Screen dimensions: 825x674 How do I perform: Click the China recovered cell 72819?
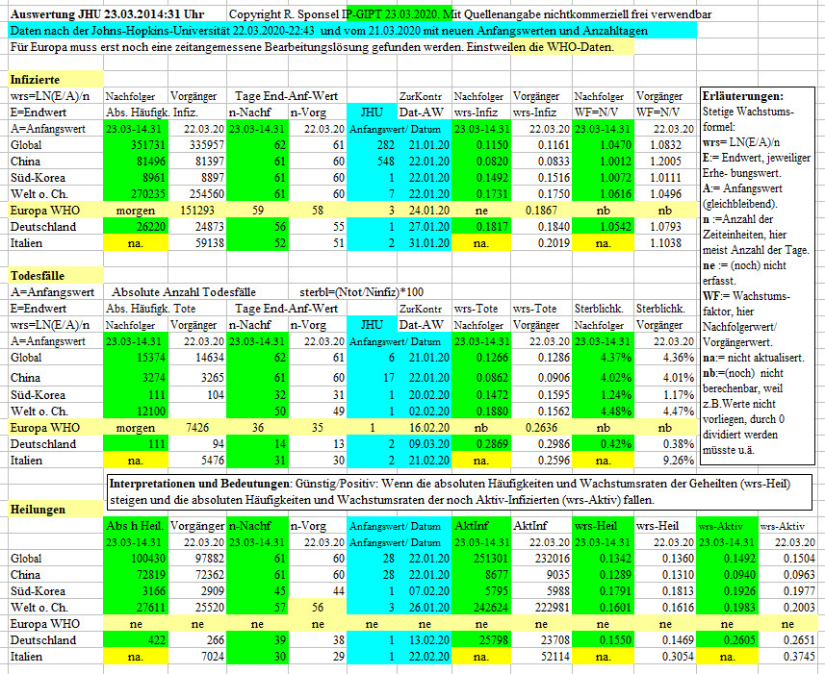click(136, 575)
